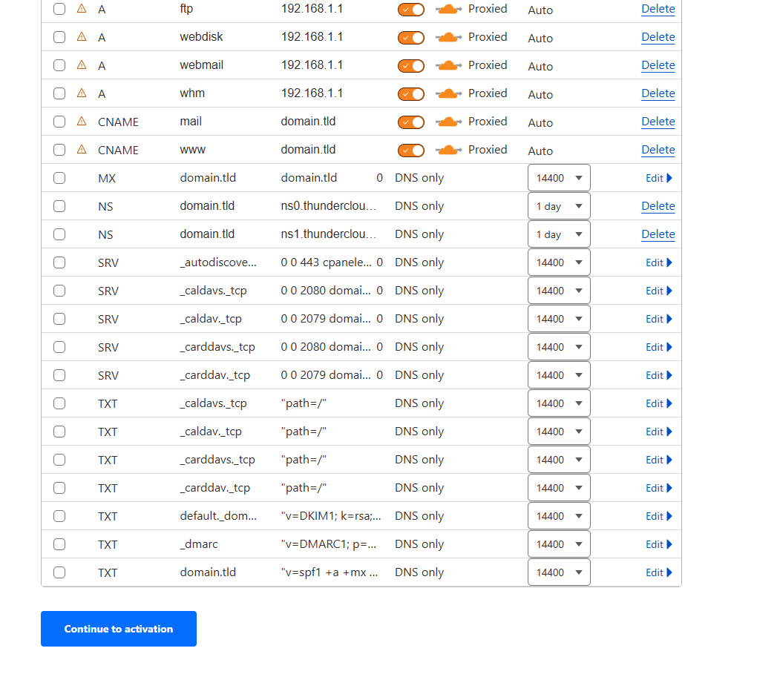
Task: Click the warning icon on the webmail row
Action: point(82,65)
